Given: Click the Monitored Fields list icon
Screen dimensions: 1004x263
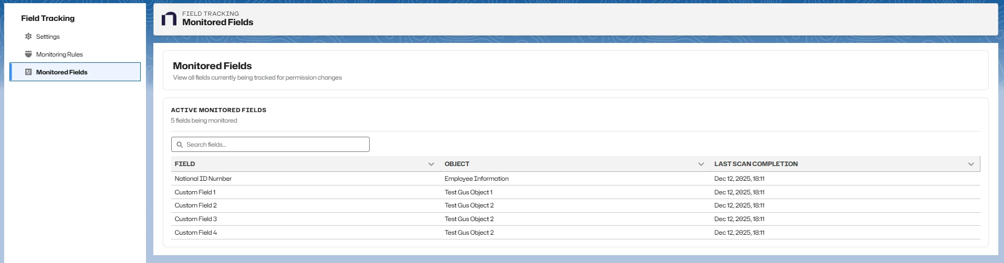Looking at the screenshot, I should 28,72.
